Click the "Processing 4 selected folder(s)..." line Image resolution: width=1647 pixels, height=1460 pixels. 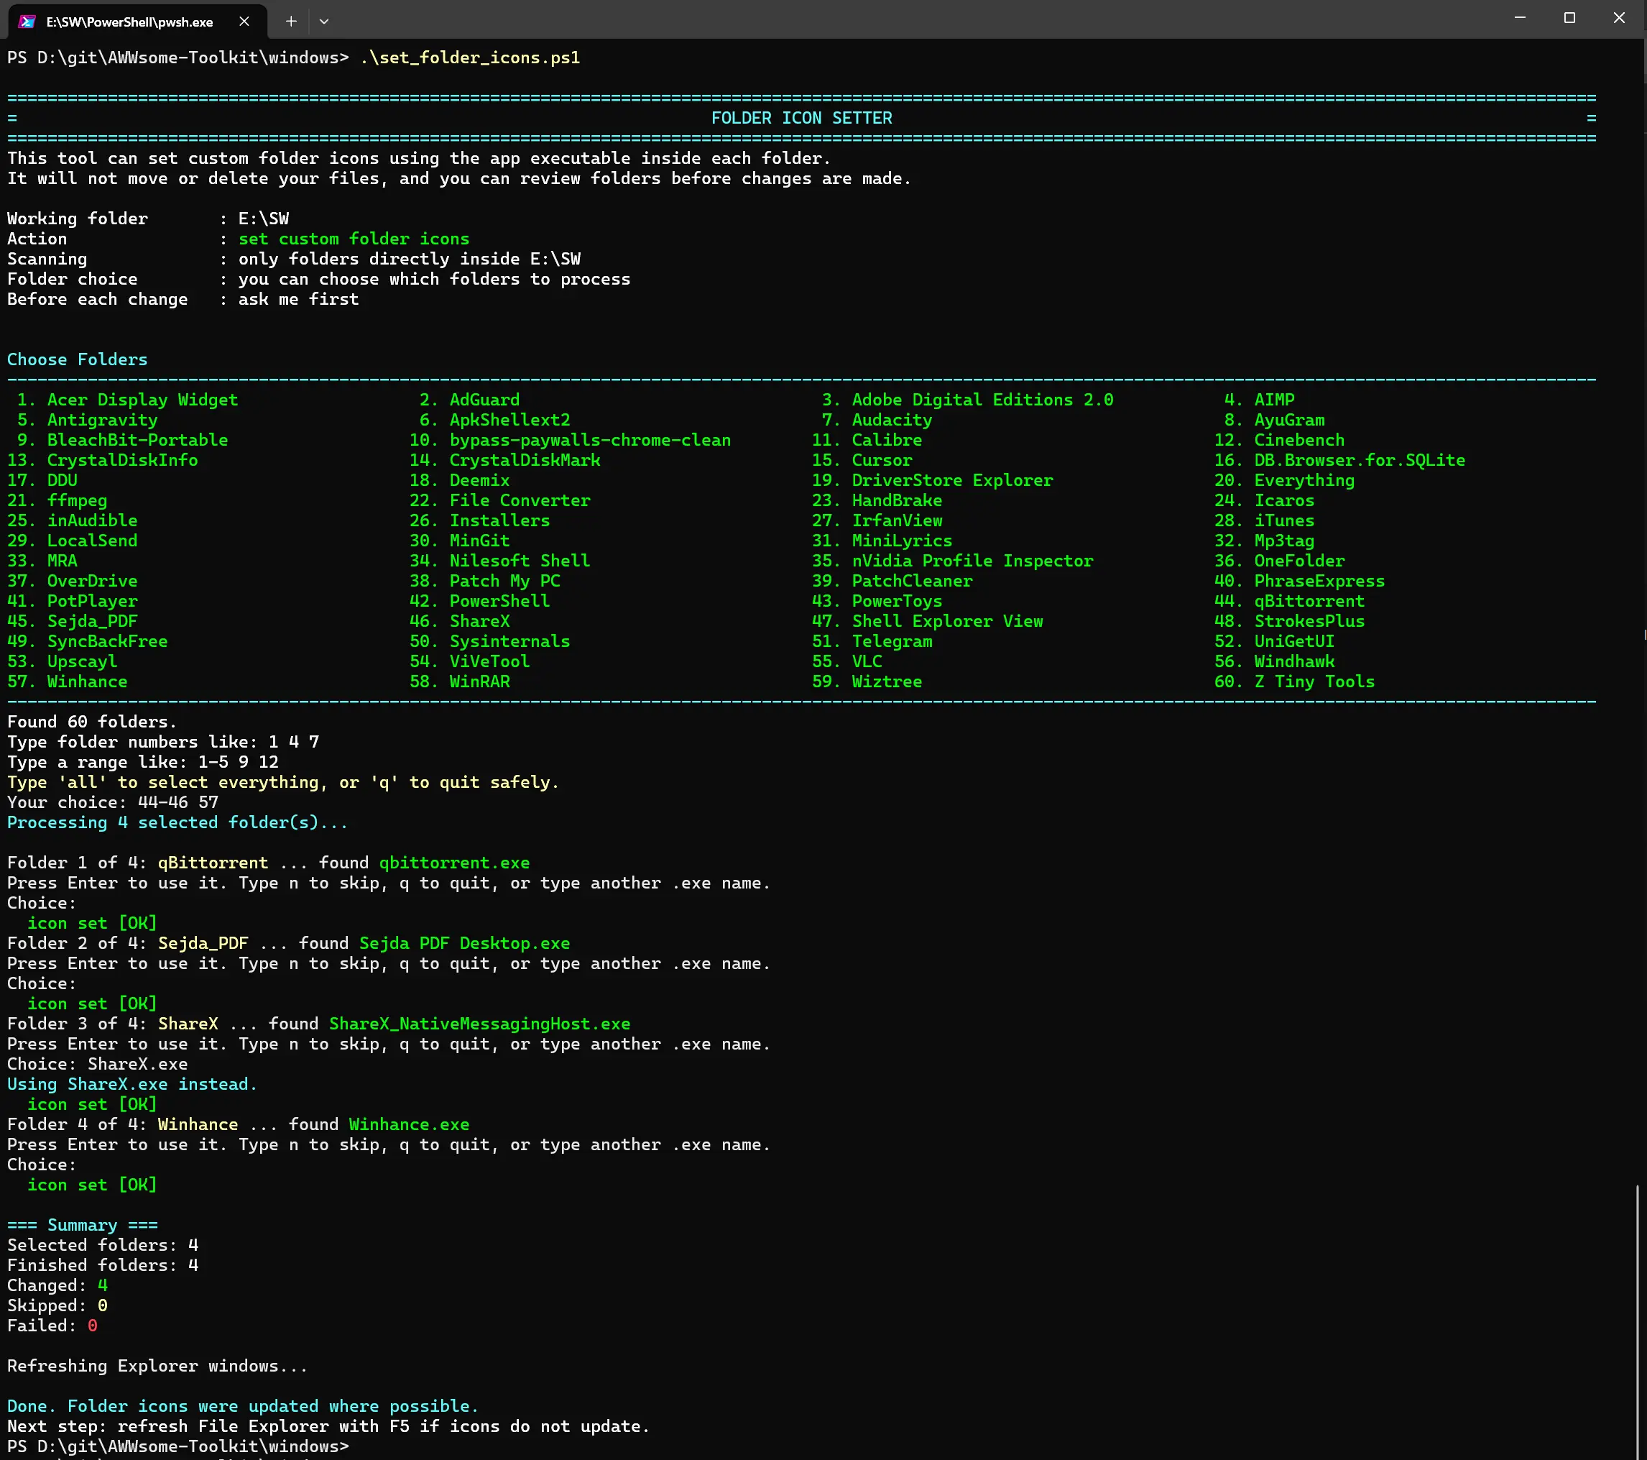tap(177, 823)
